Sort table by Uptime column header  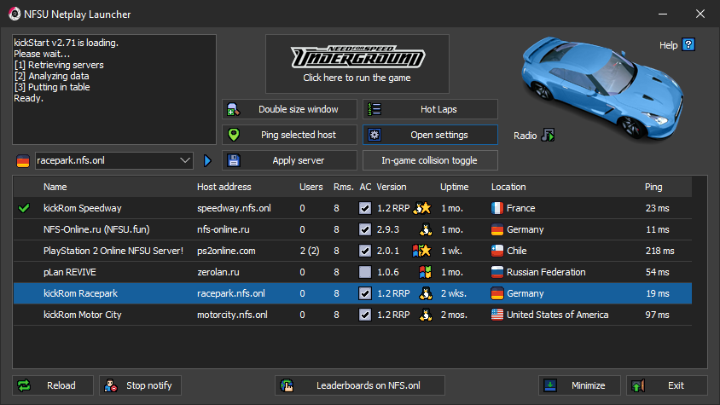point(454,187)
